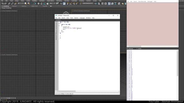Image resolution: width=184 pixels, height=103 pixels.
Task: Collapse the outer for-loop fold marker
Action: coord(59,23)
